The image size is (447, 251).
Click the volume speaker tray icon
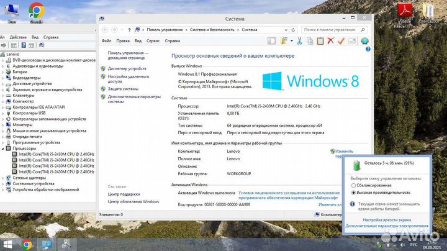(402, 245)
